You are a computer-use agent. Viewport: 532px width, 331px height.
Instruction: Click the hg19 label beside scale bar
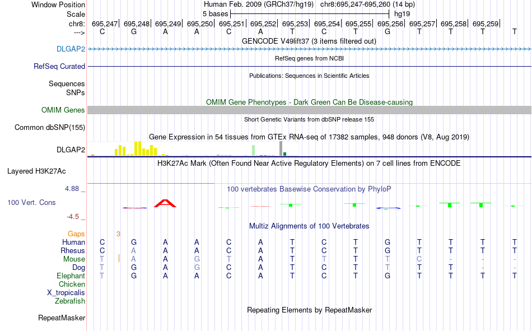(402, 14)
